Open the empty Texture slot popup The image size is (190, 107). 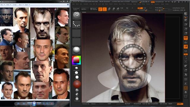(76, 42)
